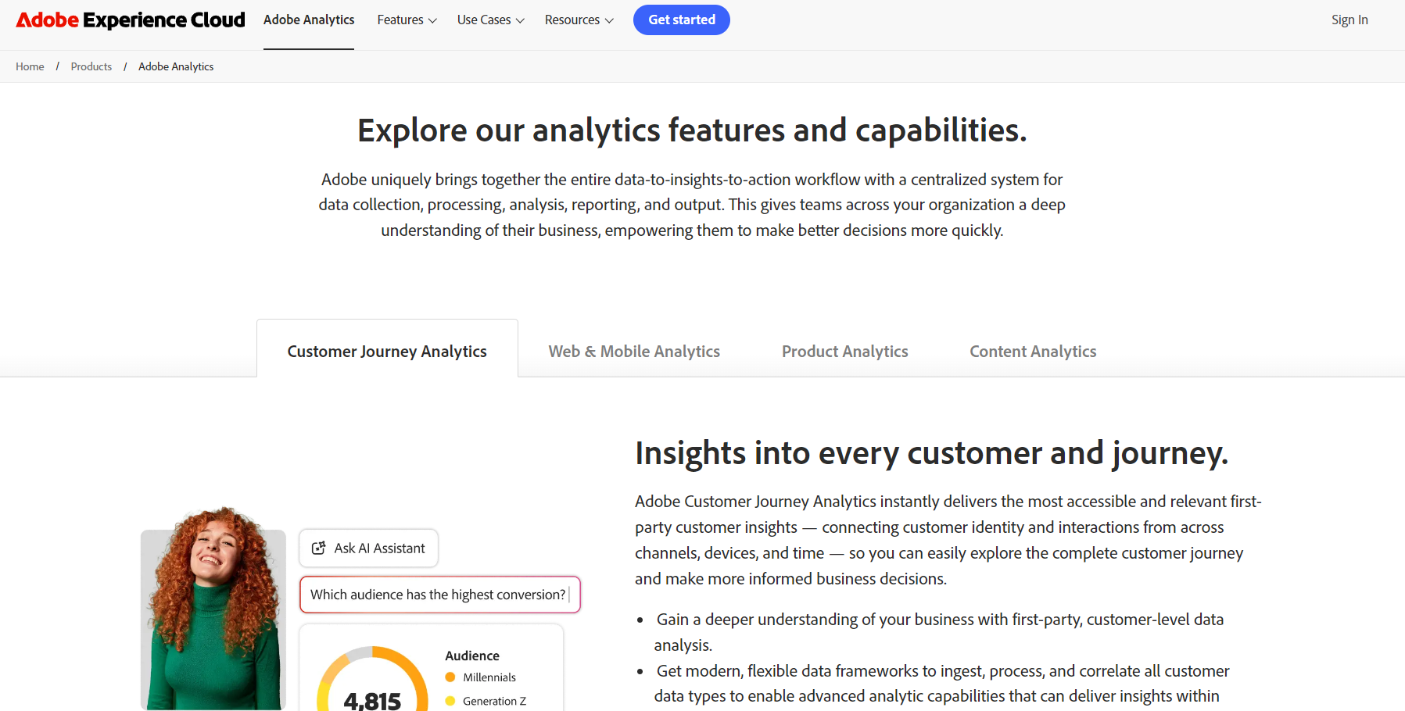Click the Ask AI Assistant sparkle icon

coord(319,548)
